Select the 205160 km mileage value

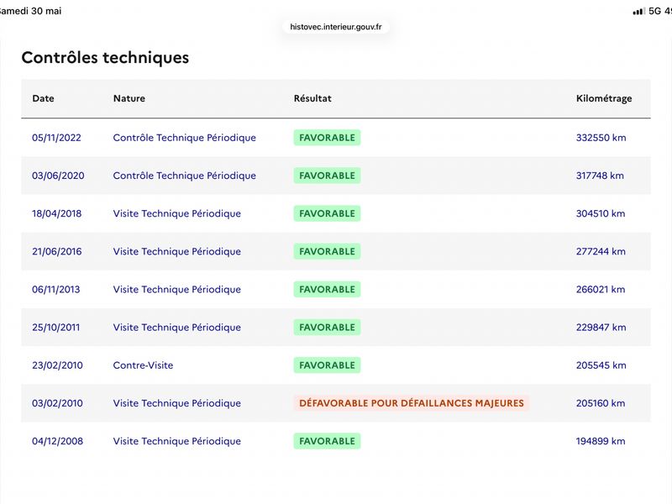601,403
